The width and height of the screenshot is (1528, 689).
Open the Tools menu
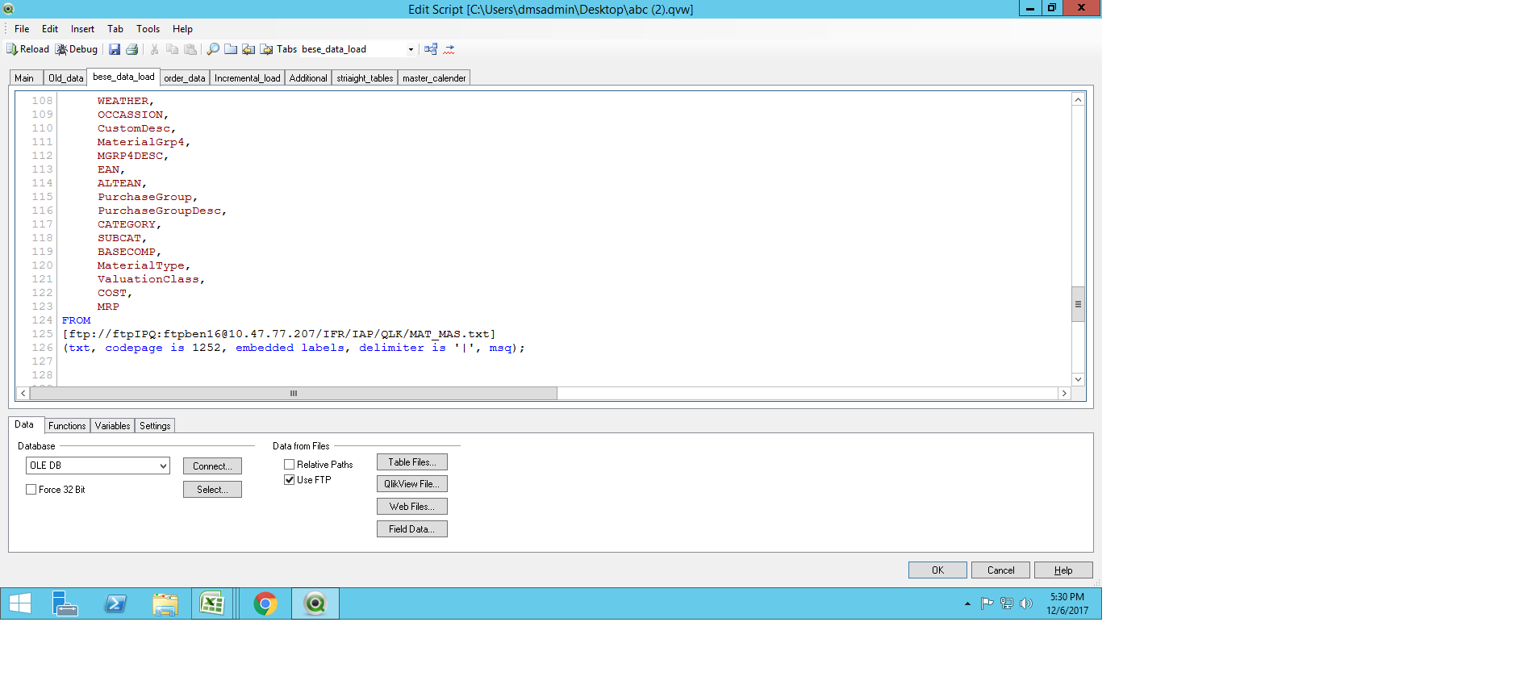point(148,29)
